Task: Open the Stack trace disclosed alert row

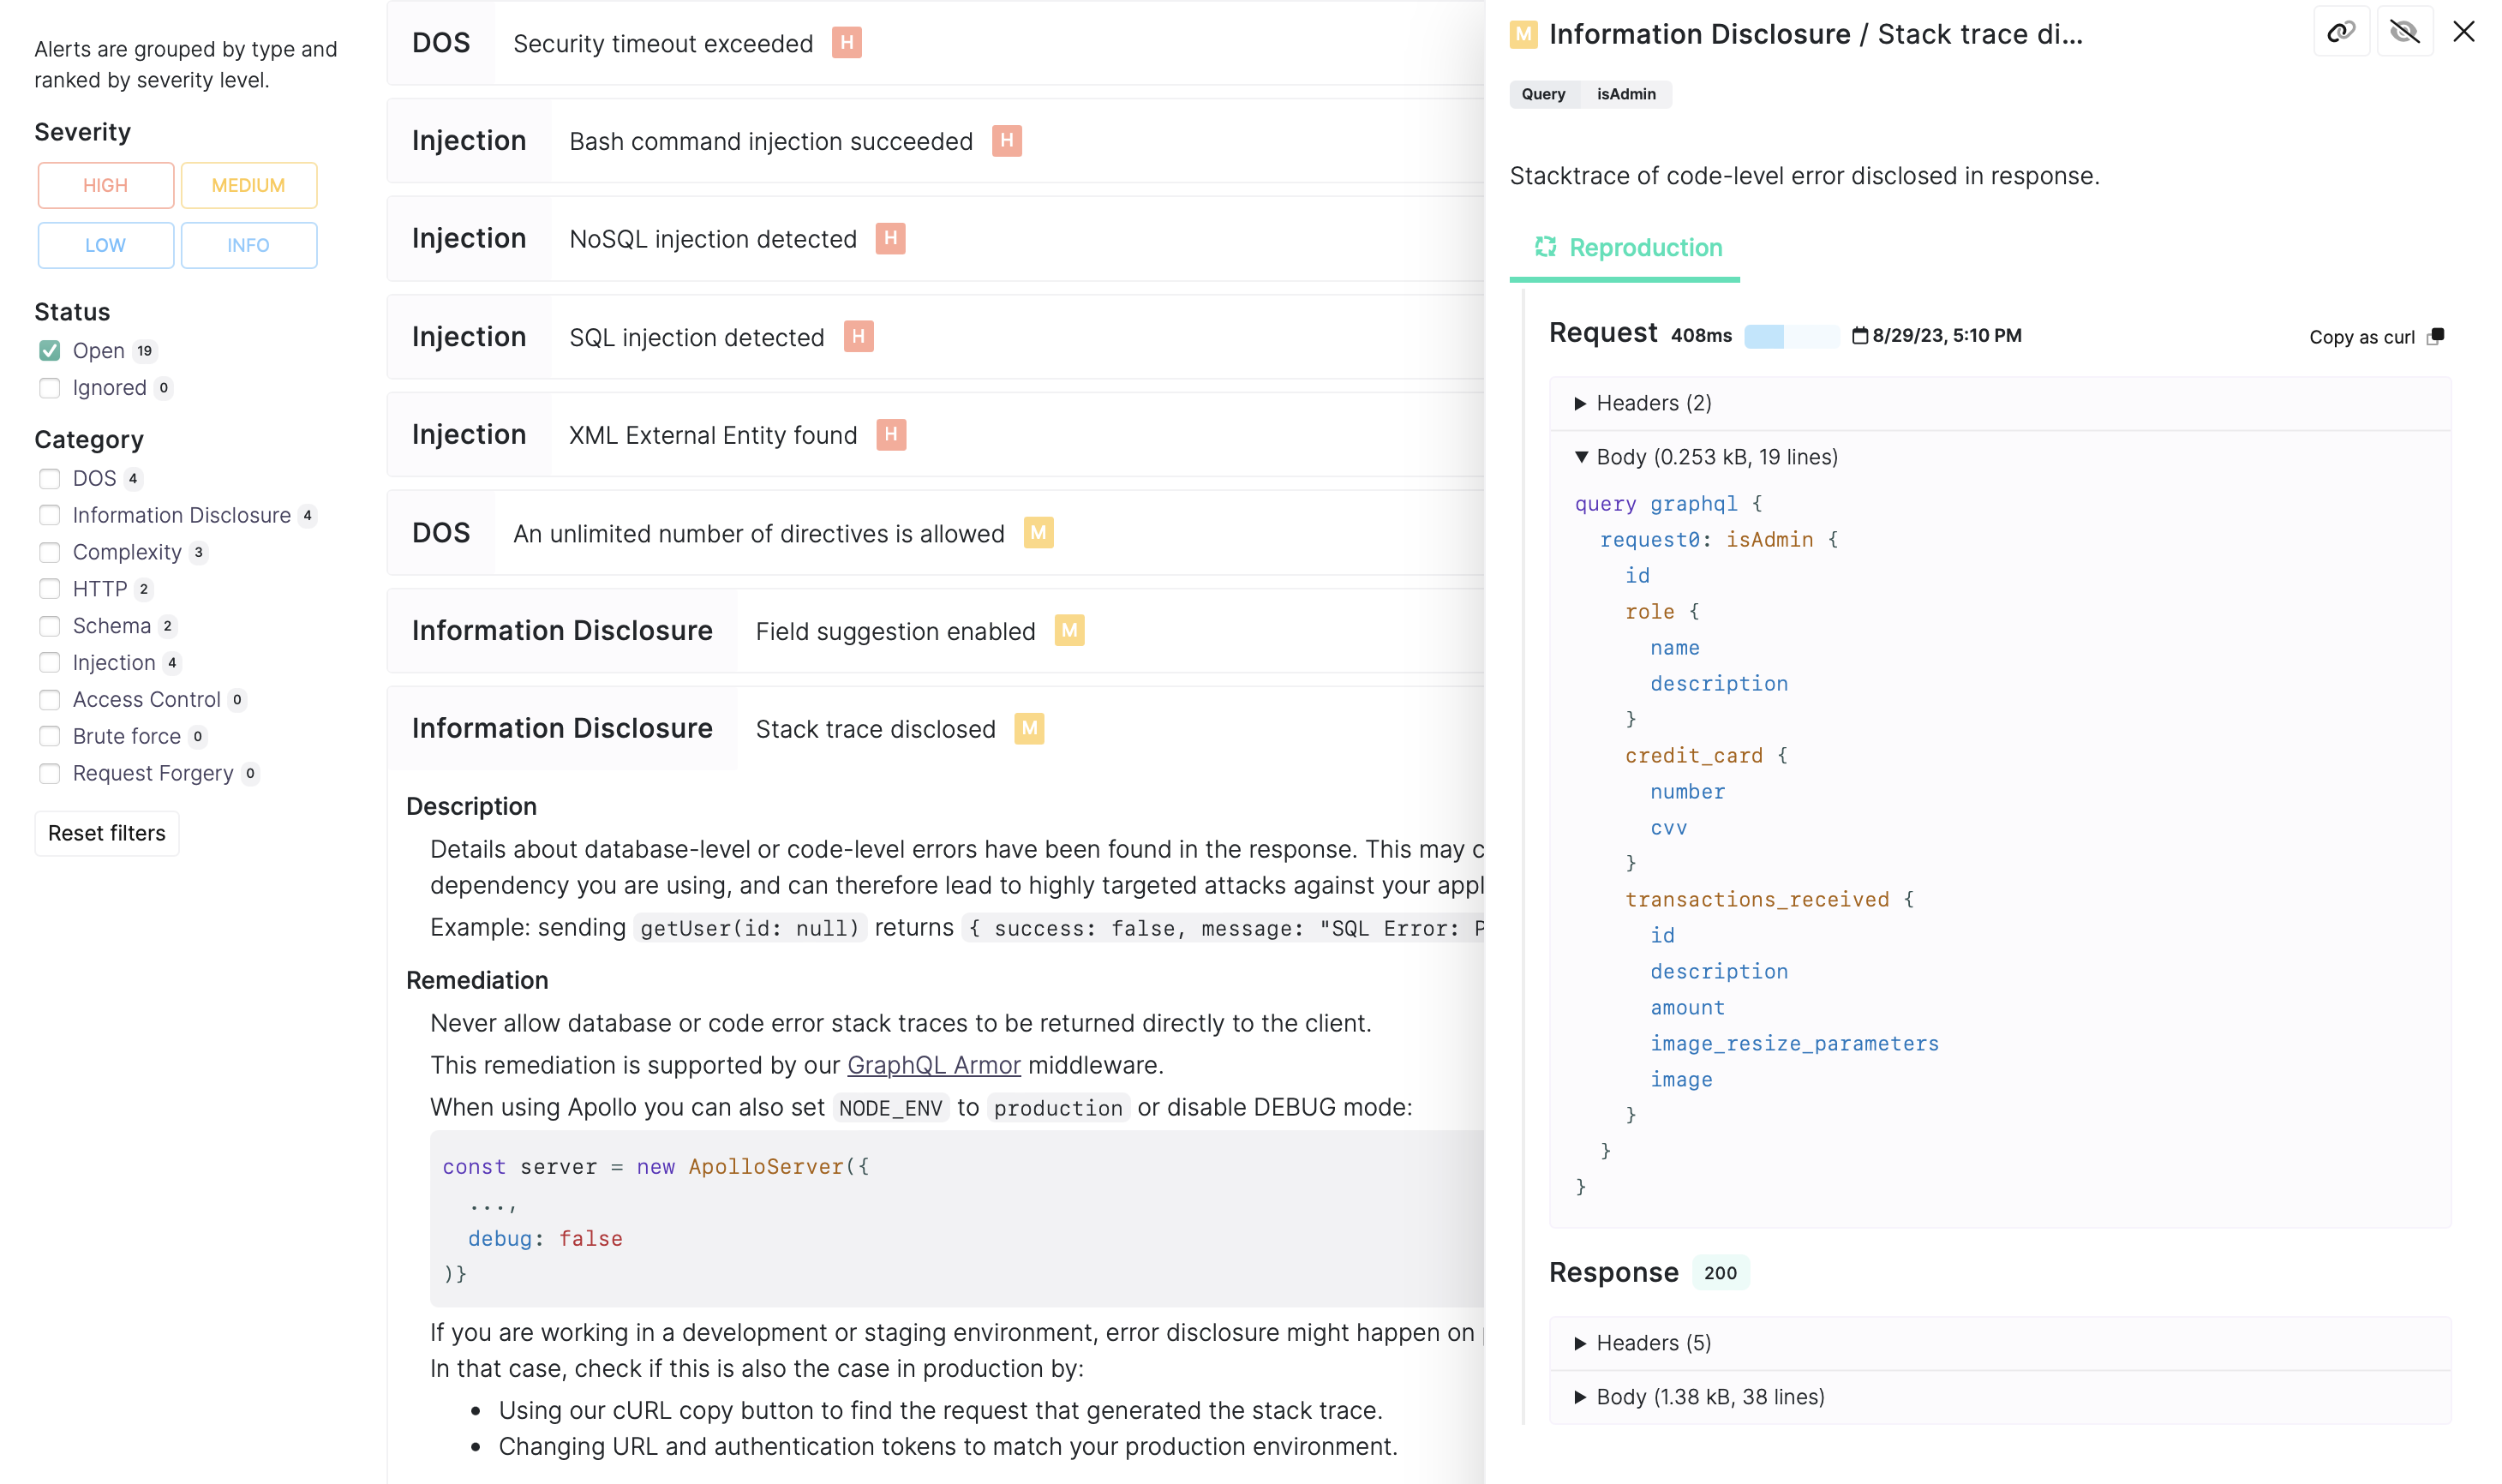Action: 875,729
